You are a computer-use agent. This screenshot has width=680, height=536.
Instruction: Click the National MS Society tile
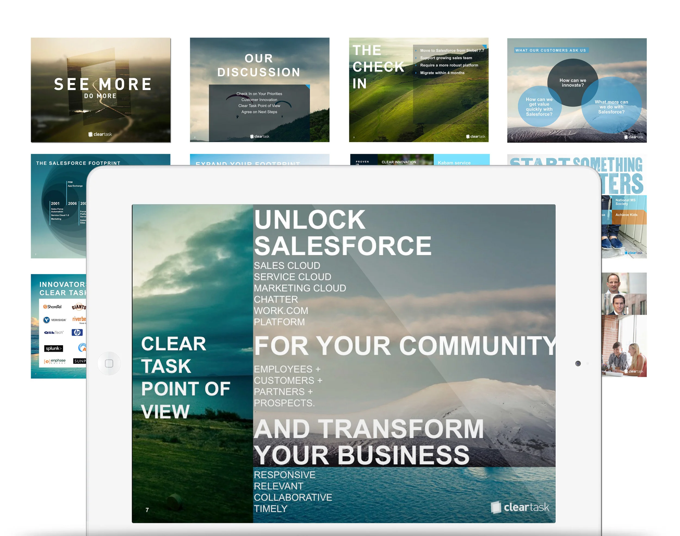629,202
